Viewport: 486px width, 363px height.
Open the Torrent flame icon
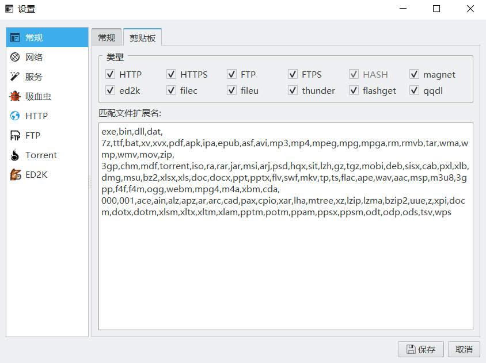tap(16, 155)
